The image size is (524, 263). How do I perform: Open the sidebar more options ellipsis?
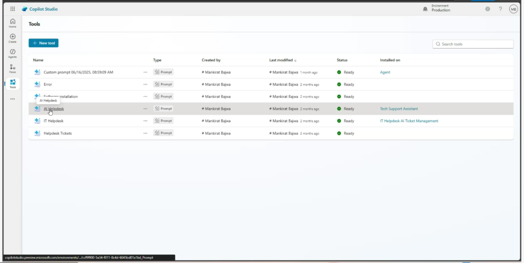click(x=12, y=99)
